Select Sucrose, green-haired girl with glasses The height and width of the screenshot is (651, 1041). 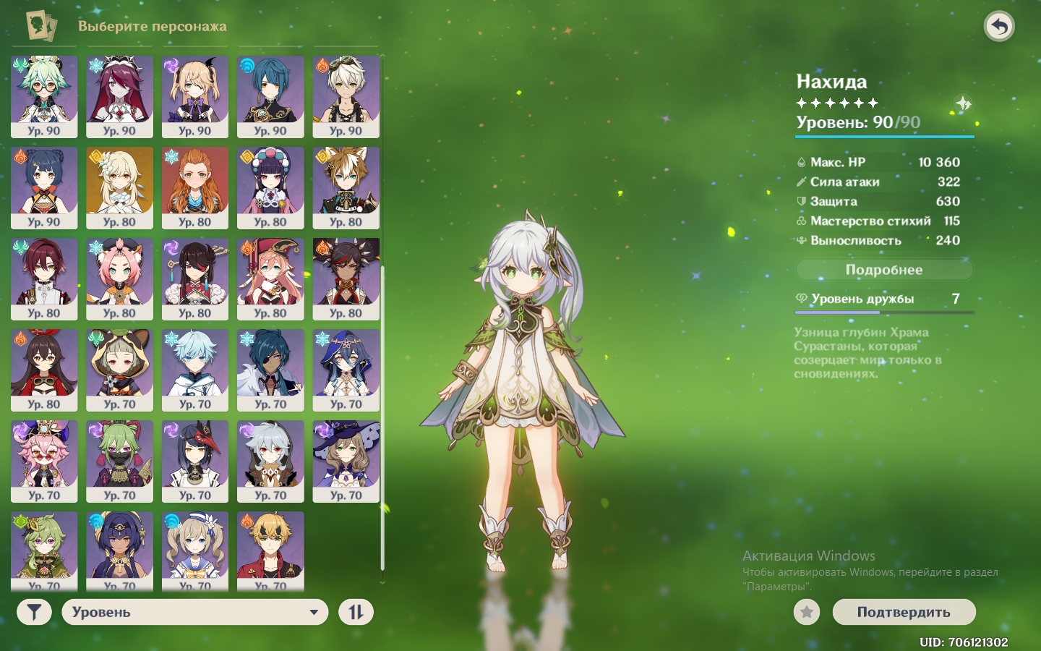(44, 97)
